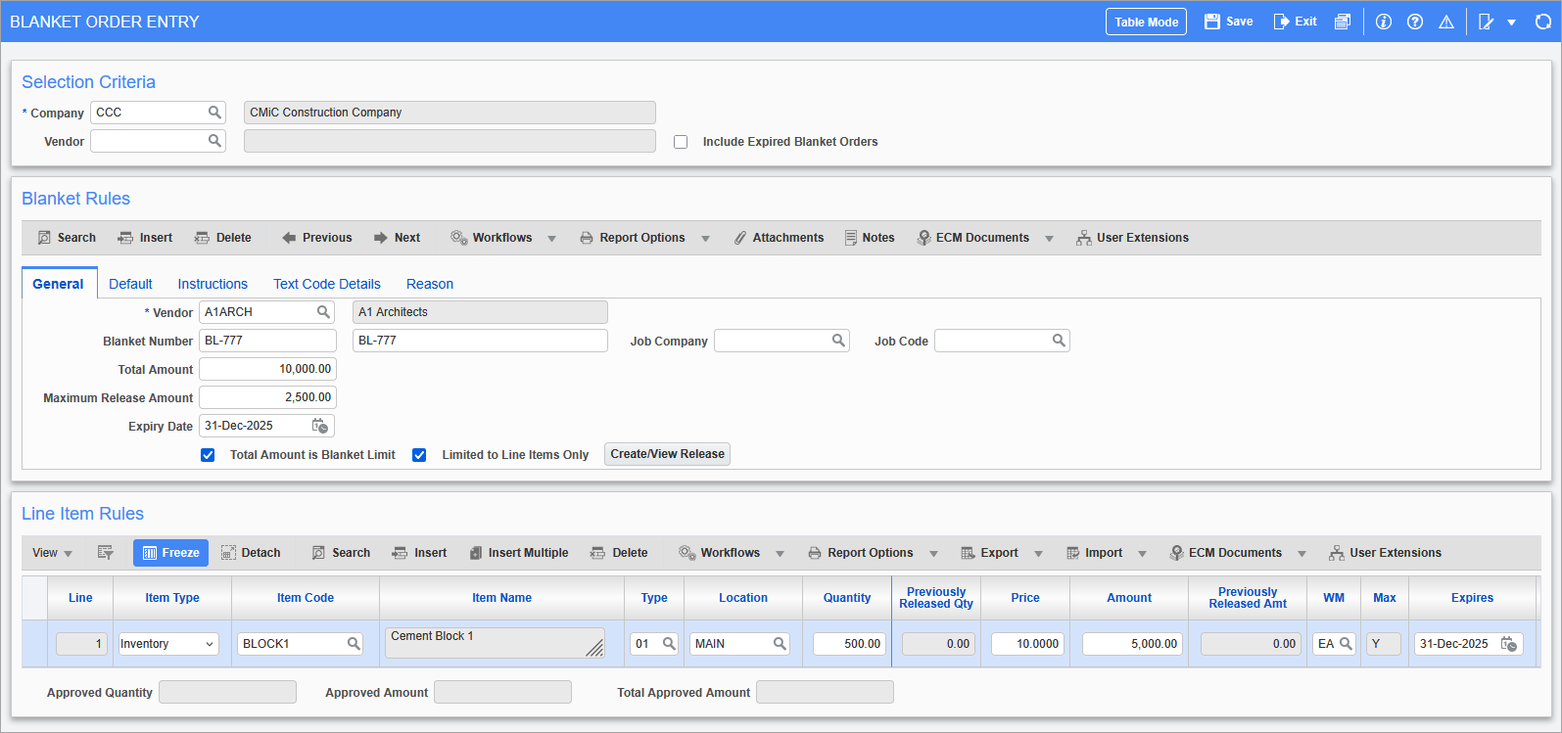The width and height of the screenshot is (1562, 733).
Task: Click the Table Mode button
Action: tap(1146, 22)
